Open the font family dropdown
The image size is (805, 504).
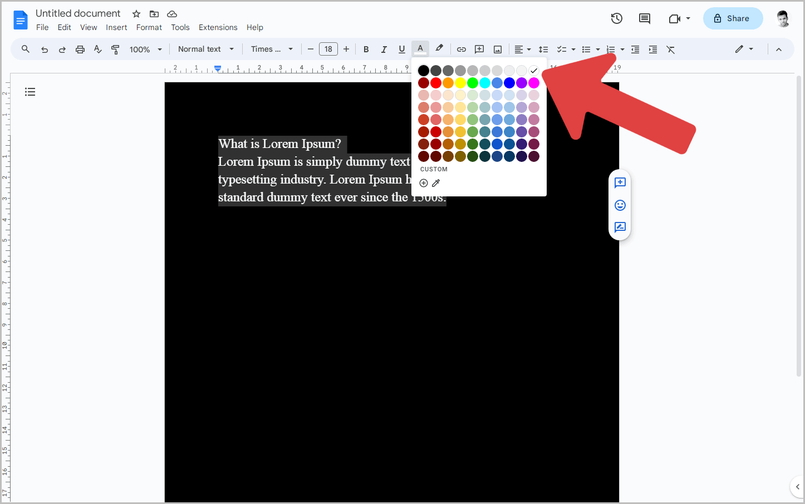271,49
